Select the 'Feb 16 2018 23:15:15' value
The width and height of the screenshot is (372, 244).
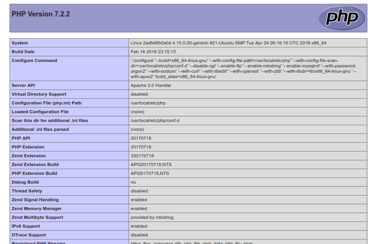pos(153,52)
